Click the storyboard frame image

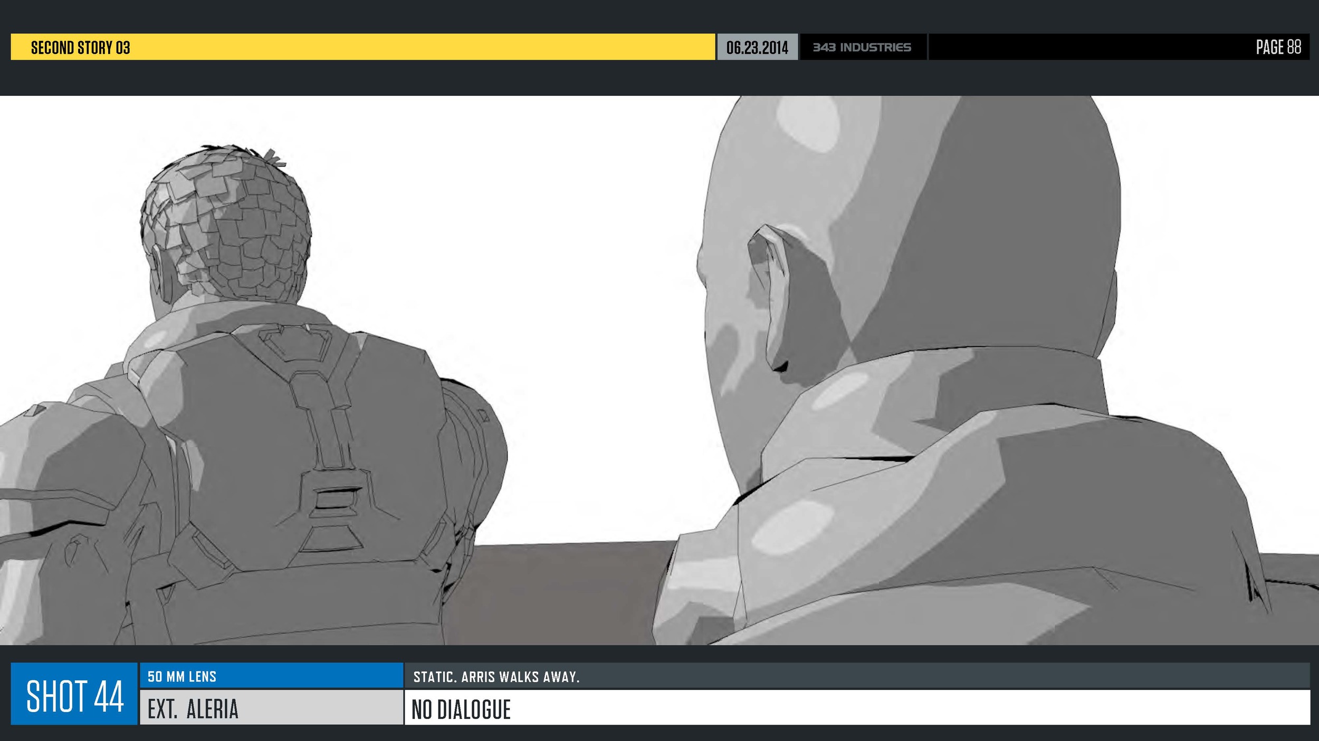[659, 370]
